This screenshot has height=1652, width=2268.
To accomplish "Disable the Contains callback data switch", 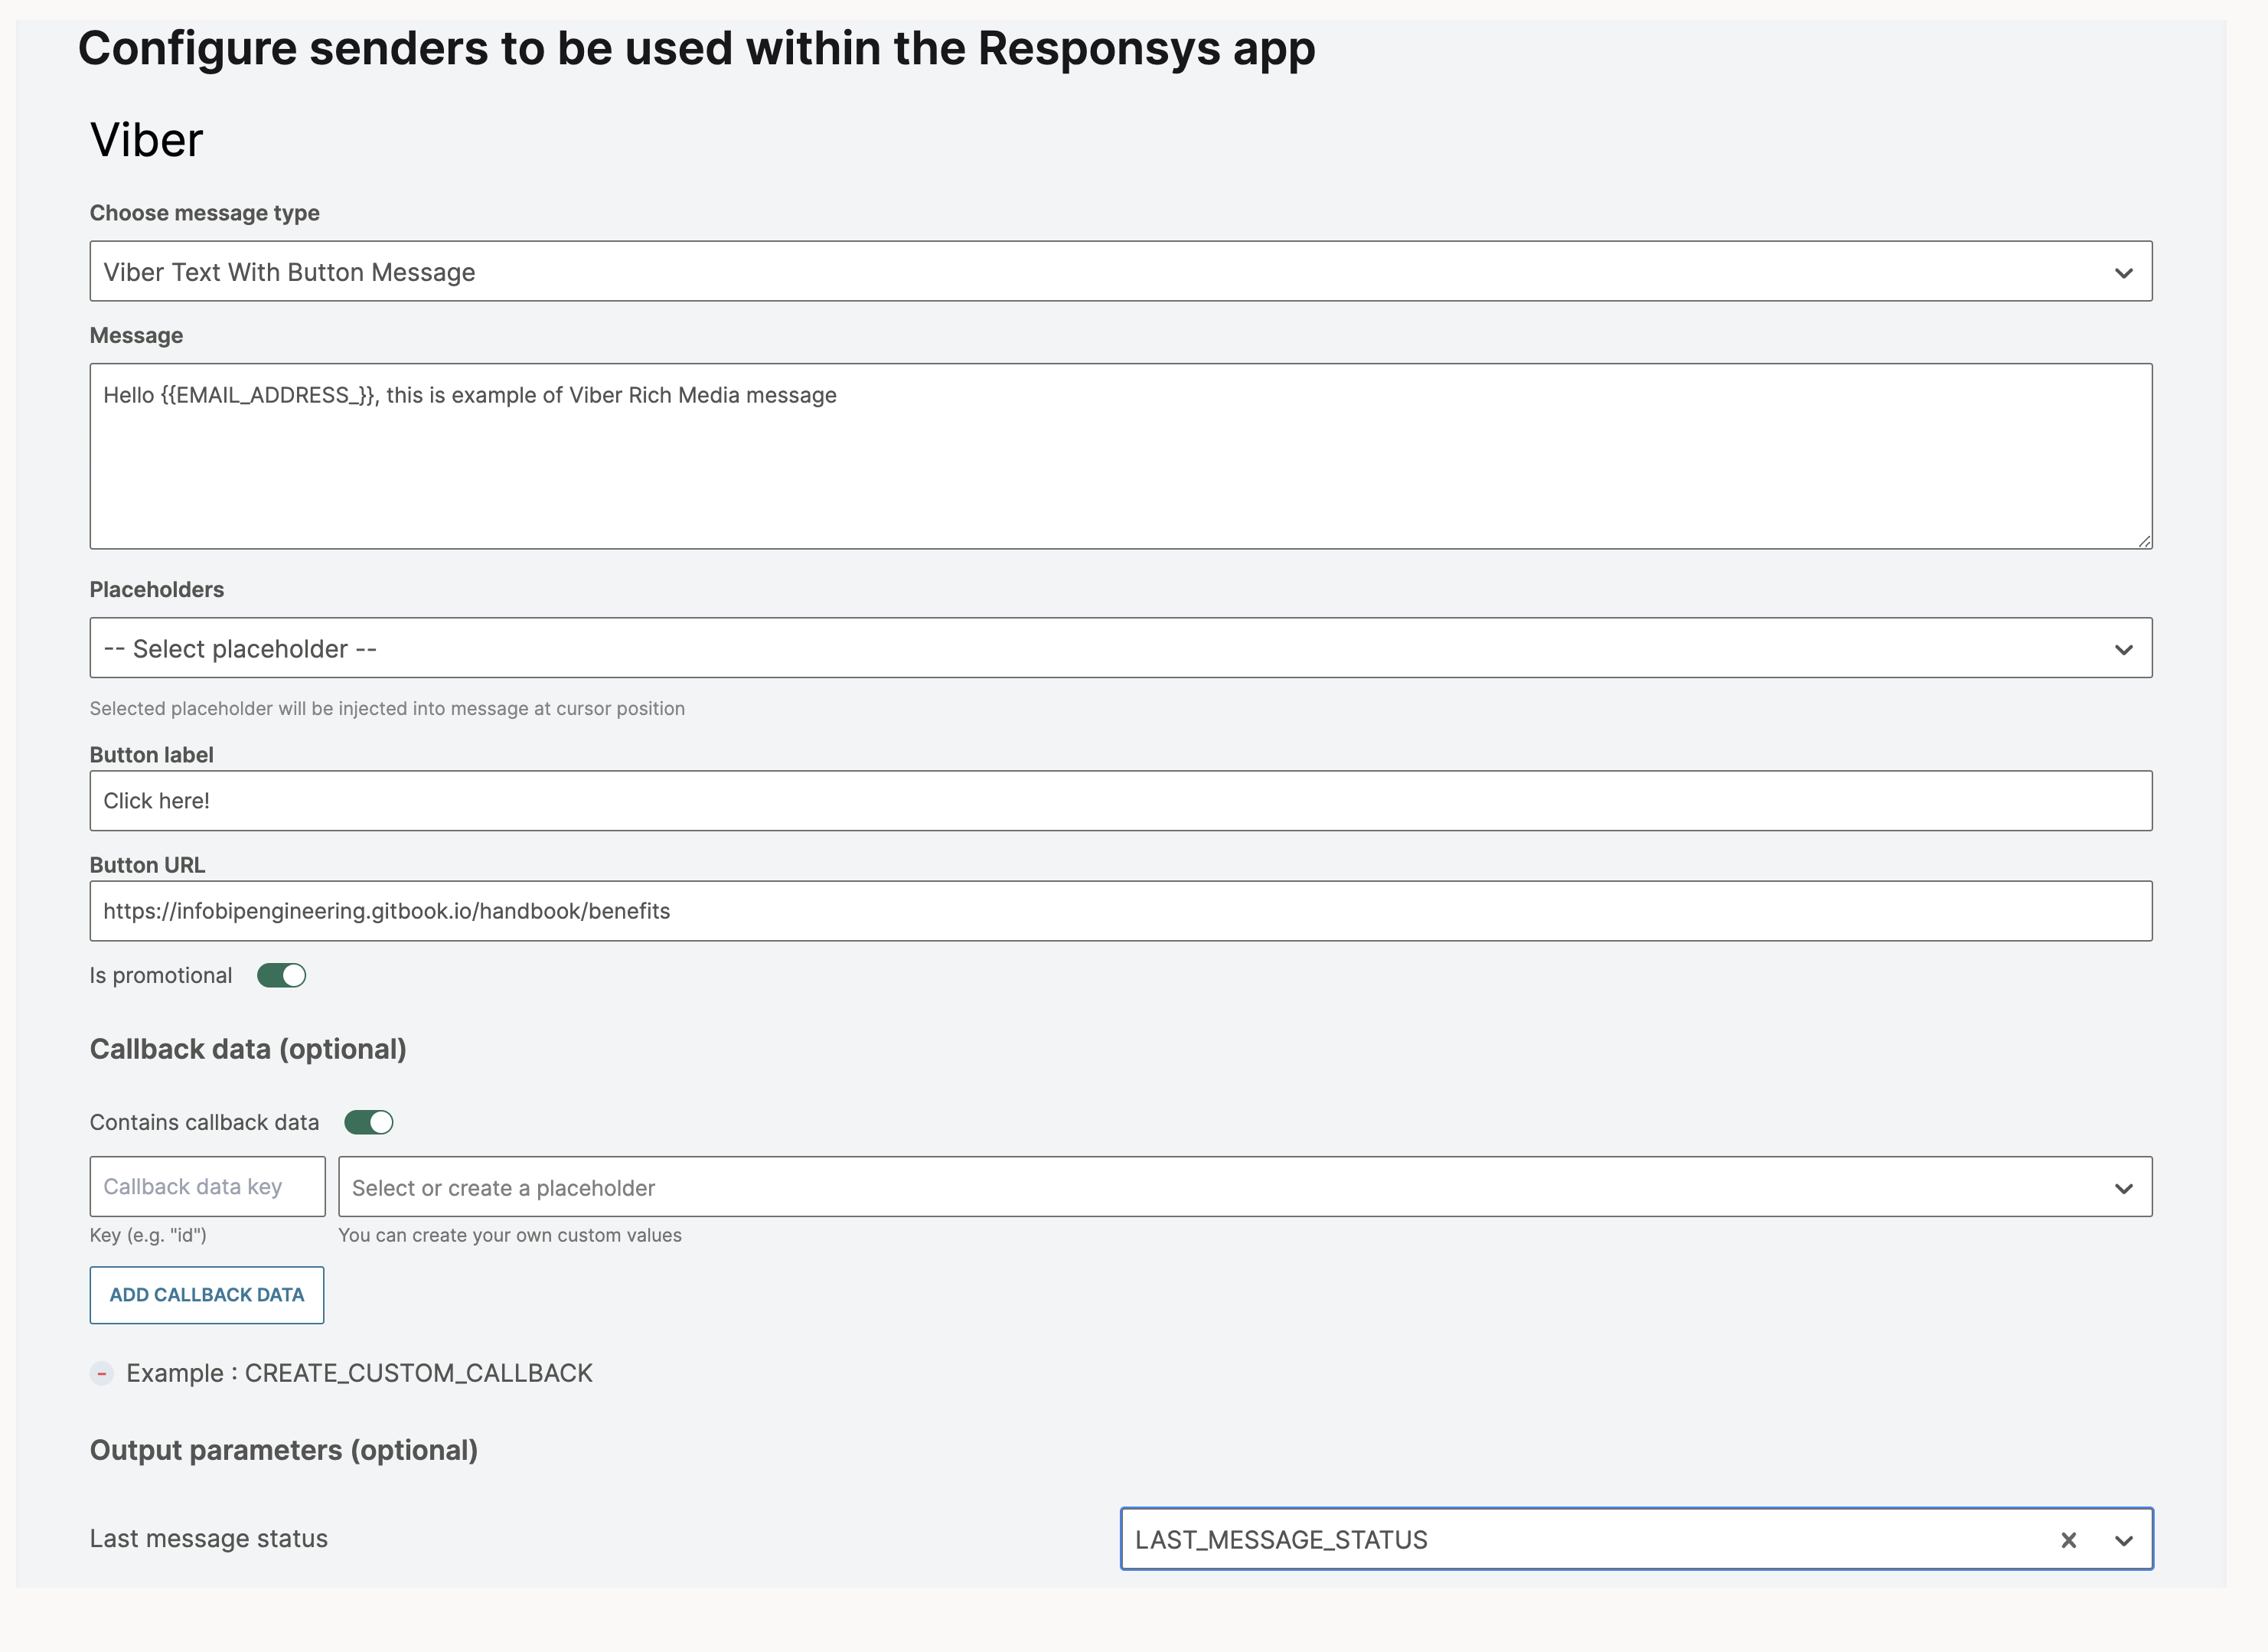I will 369,1122.
